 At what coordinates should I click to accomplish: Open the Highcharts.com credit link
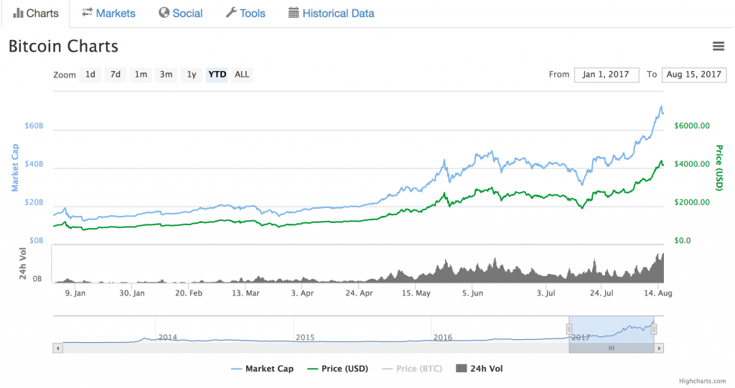(702, 382)
